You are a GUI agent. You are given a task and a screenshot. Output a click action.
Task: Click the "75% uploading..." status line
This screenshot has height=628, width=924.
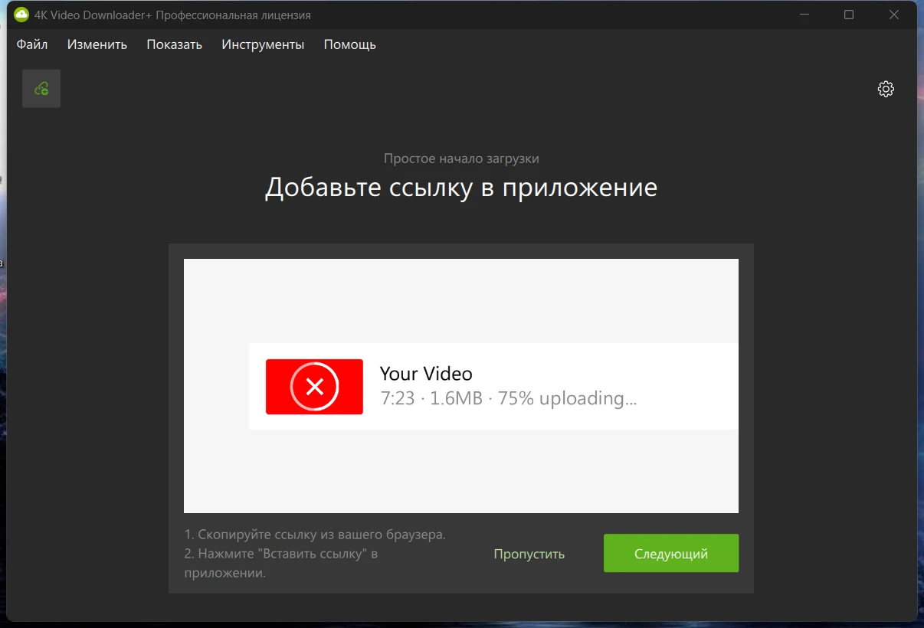[x=567, y=398]
